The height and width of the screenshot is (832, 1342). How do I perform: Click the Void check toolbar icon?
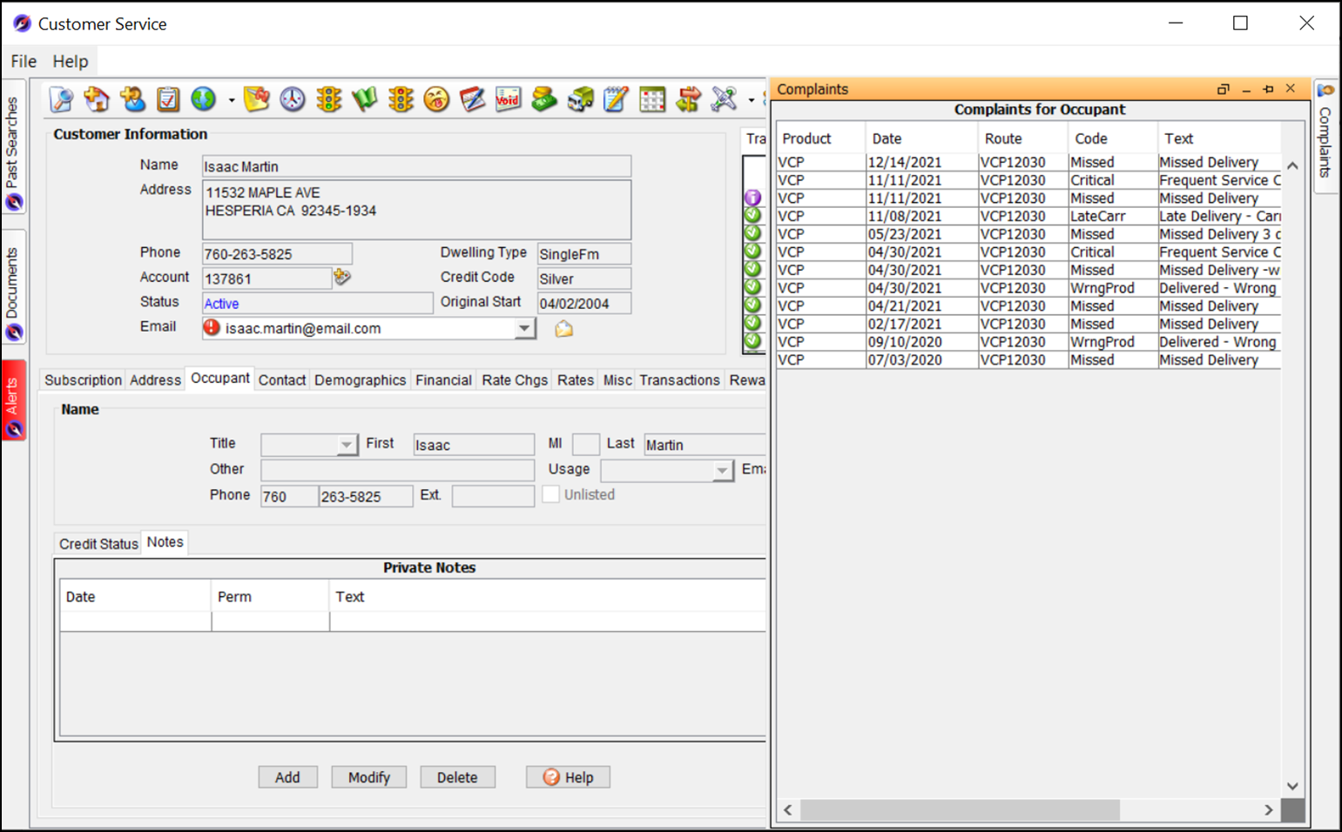(508, 100)
